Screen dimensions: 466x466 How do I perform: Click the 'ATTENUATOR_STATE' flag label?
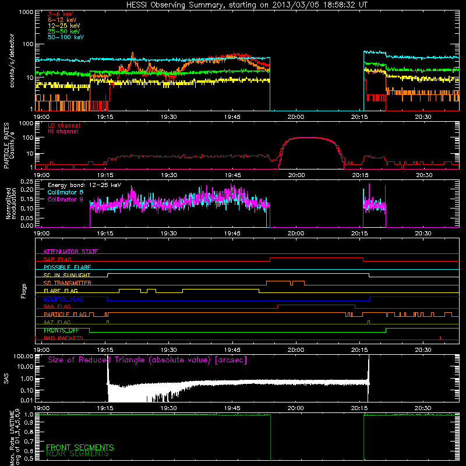pyautogui.click(x=70, y=252)
